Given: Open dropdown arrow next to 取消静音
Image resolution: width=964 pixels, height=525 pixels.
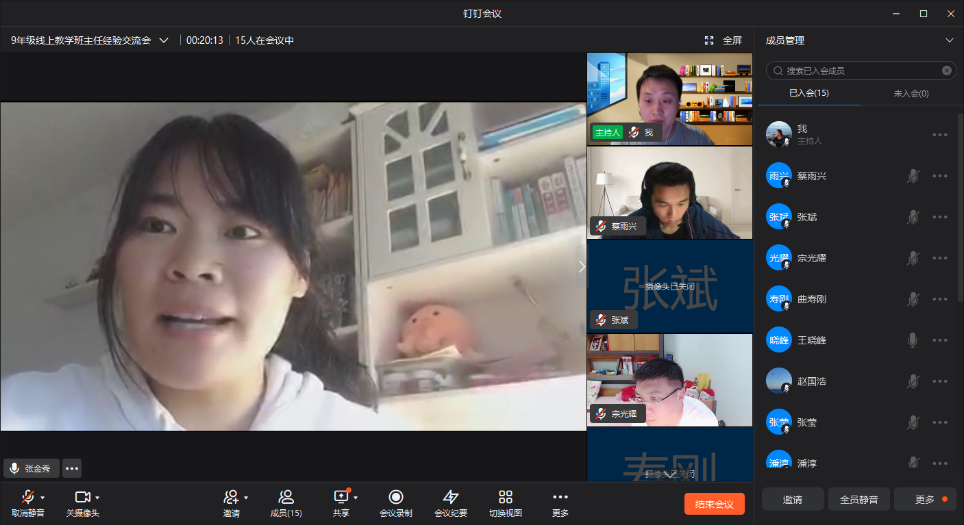Looking at the screenshot, I should [x=43, y=498].
